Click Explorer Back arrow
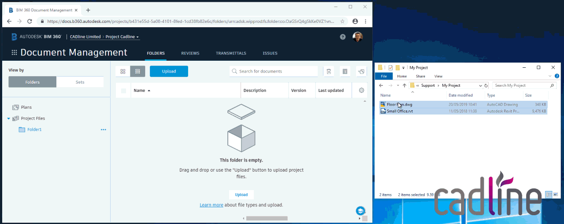 (381, 85)
